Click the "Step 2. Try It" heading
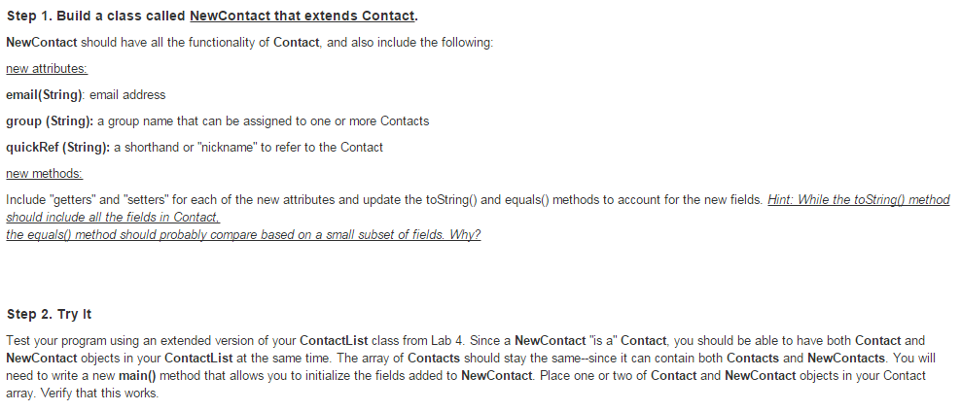The width and height of the screenshot is (961, 411). [49, 314]
